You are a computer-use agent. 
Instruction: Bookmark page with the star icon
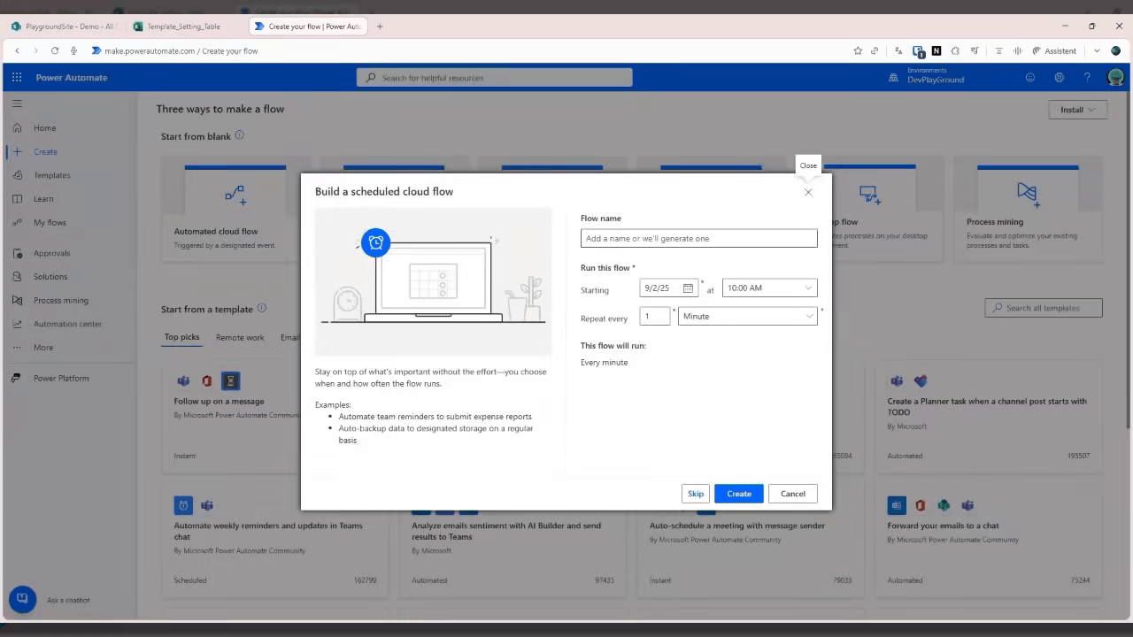[x=858, y=51]
